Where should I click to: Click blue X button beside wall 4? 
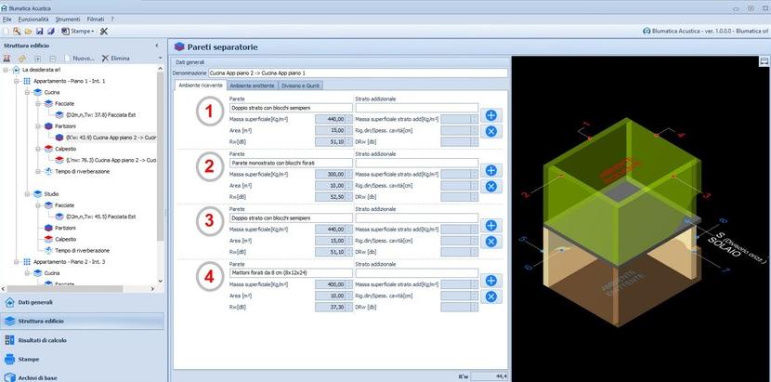click(x=490, y=296)
